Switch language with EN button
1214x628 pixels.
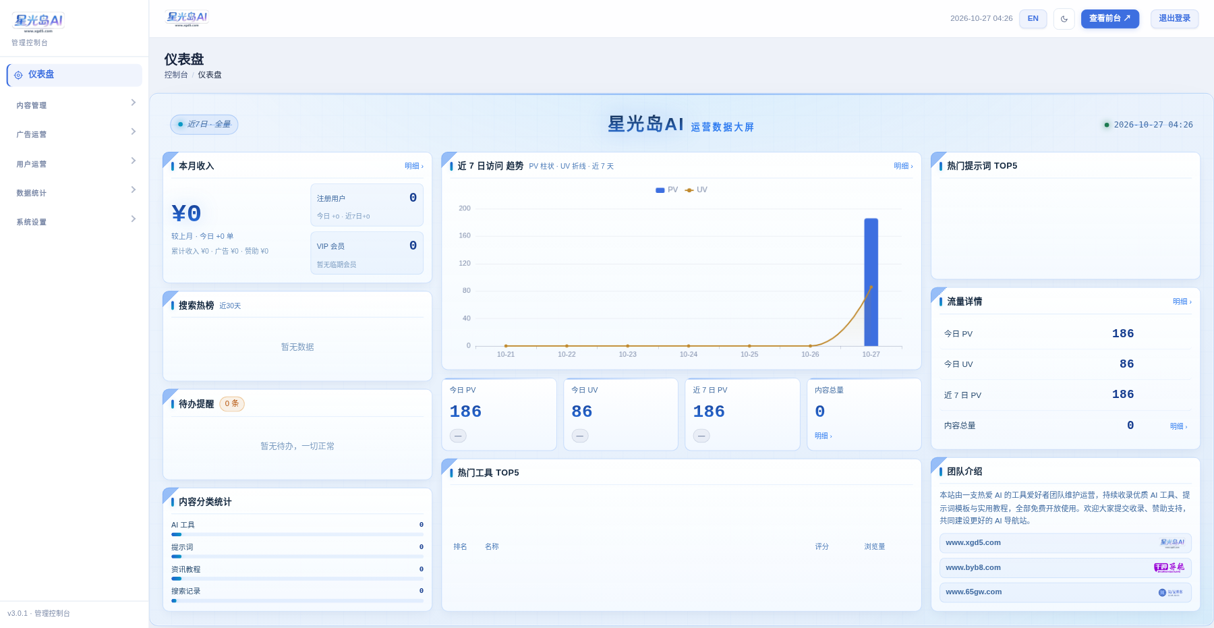point(1033,19)
